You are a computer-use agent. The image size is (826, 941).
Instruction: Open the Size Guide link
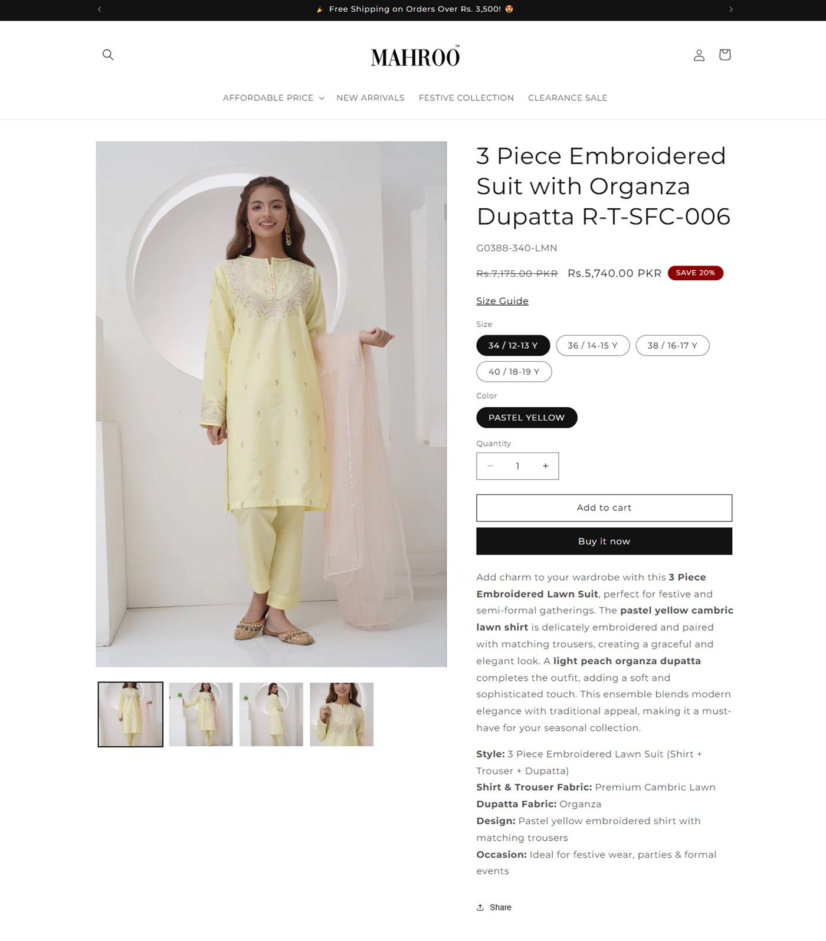[x=502, y=301]
